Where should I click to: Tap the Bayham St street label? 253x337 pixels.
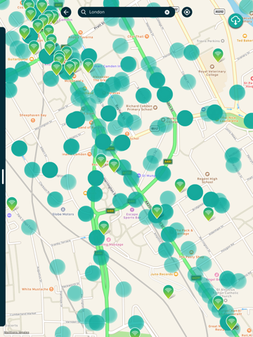(x=120, y=112)
